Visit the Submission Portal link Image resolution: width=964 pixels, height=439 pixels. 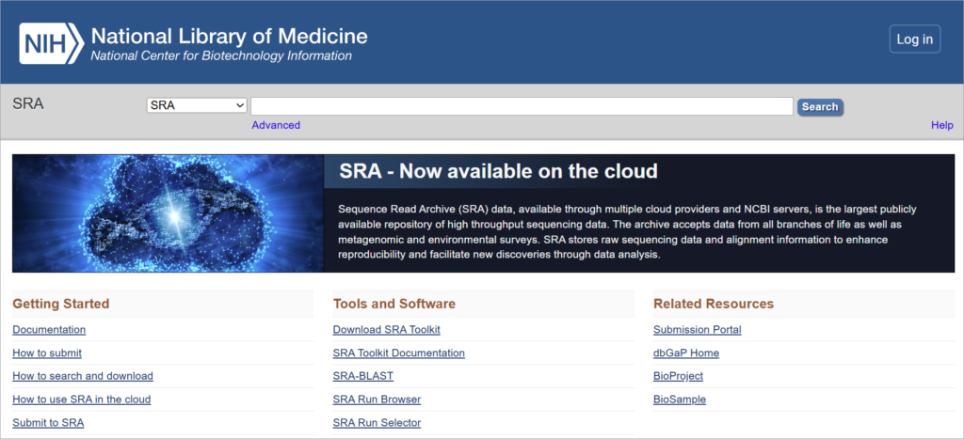pos(697,330)
